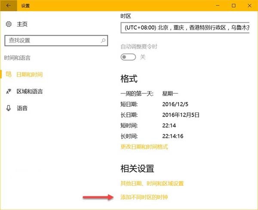
Task: Go to 语音 settings page
Action: tap(22, 108)
